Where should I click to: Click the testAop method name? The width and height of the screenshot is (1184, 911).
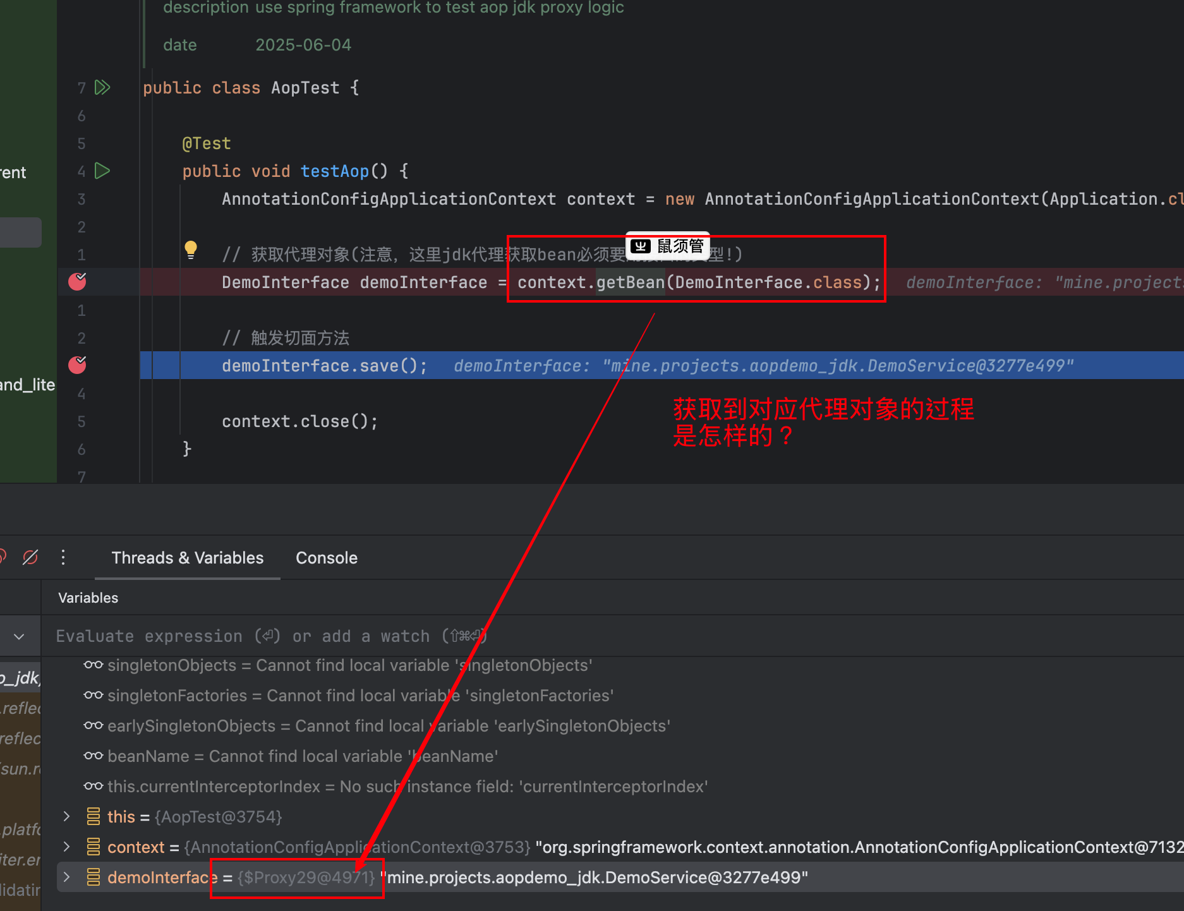pos(334,171)
